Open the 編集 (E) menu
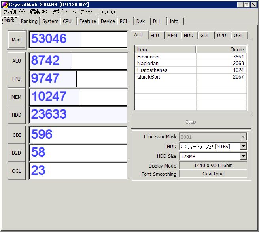Viewport: 259px width, 232px height. click(38, 12)
